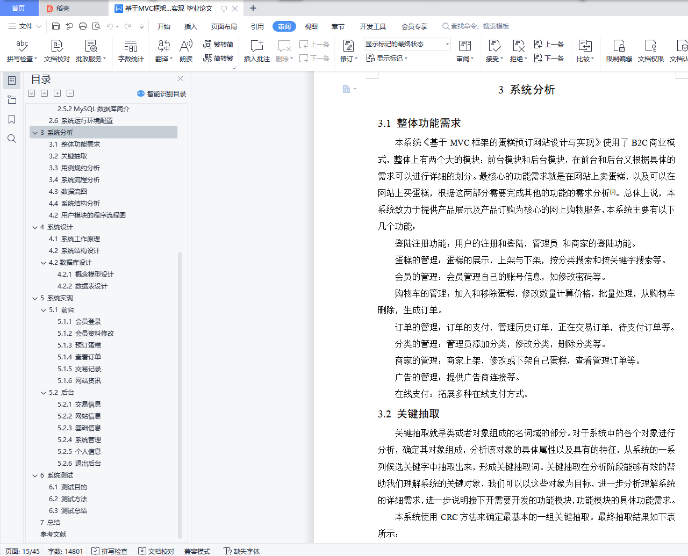Open 比较 compare documents tool
Screen dimensions: 688x556
pyautogui.click(x=585, y=50)
